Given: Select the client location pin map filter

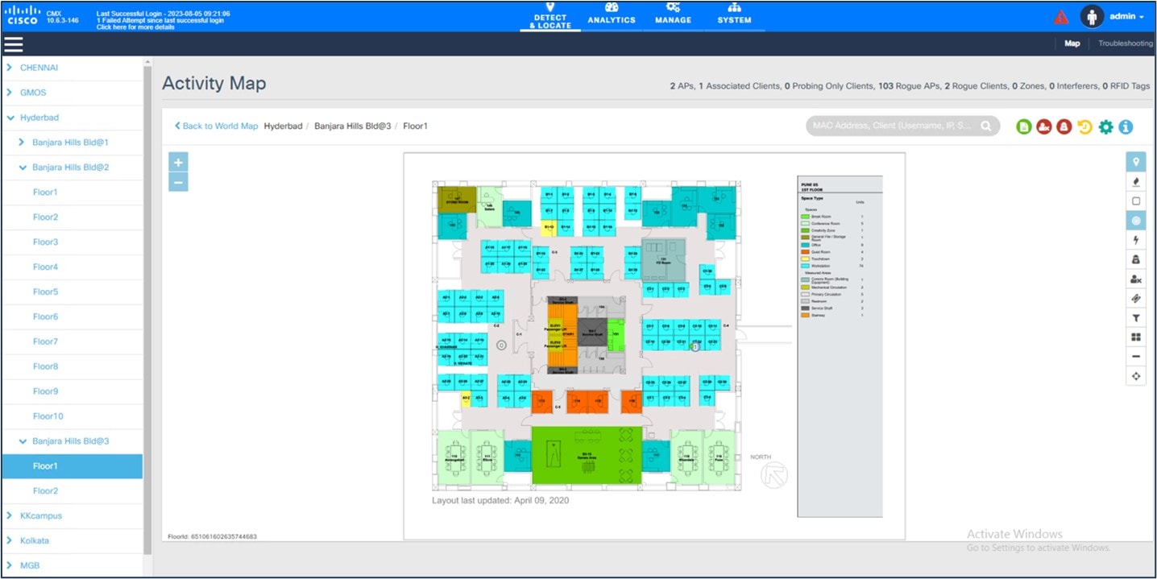Looking at the screenshot, I should [1136, 161].
